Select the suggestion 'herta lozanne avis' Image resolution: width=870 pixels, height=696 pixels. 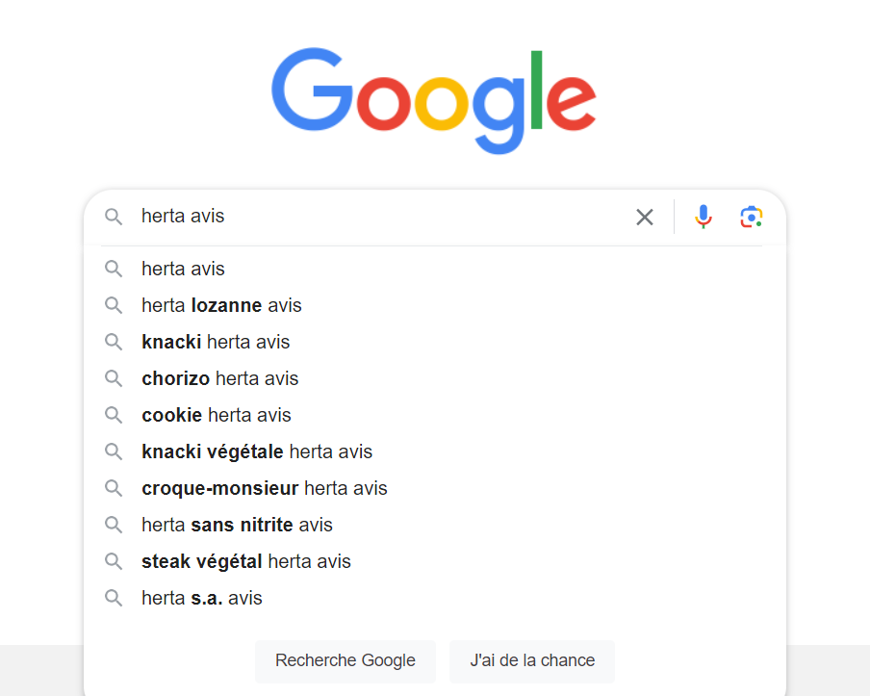221,305
